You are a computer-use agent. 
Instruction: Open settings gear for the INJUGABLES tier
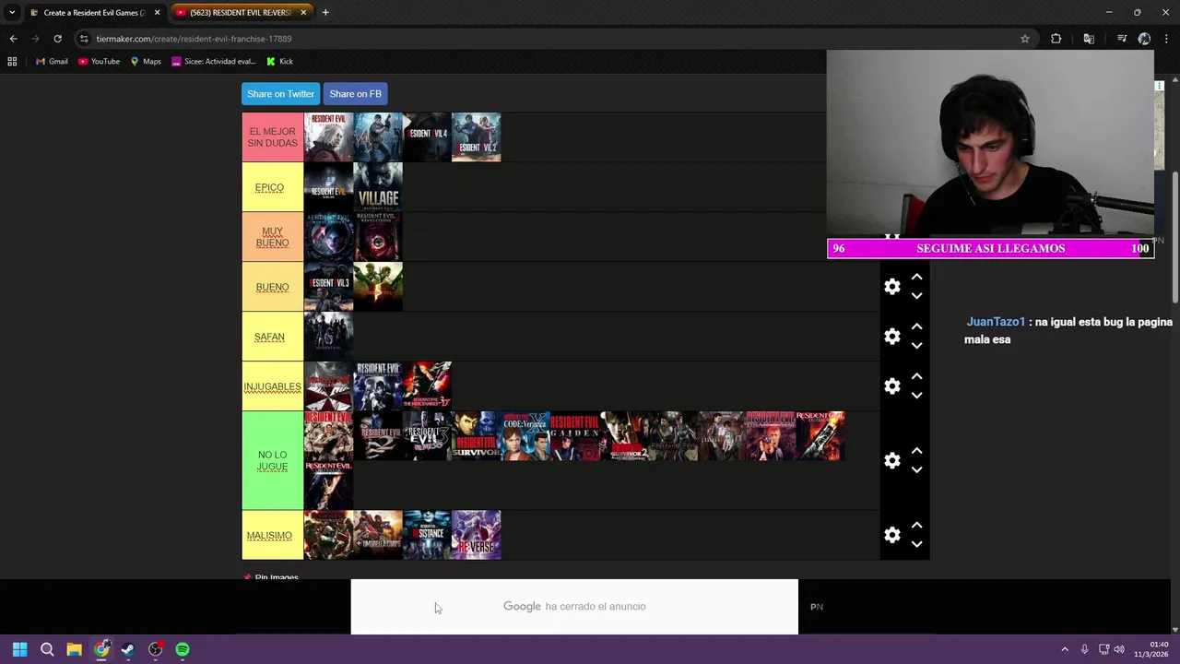pos(891,386)
